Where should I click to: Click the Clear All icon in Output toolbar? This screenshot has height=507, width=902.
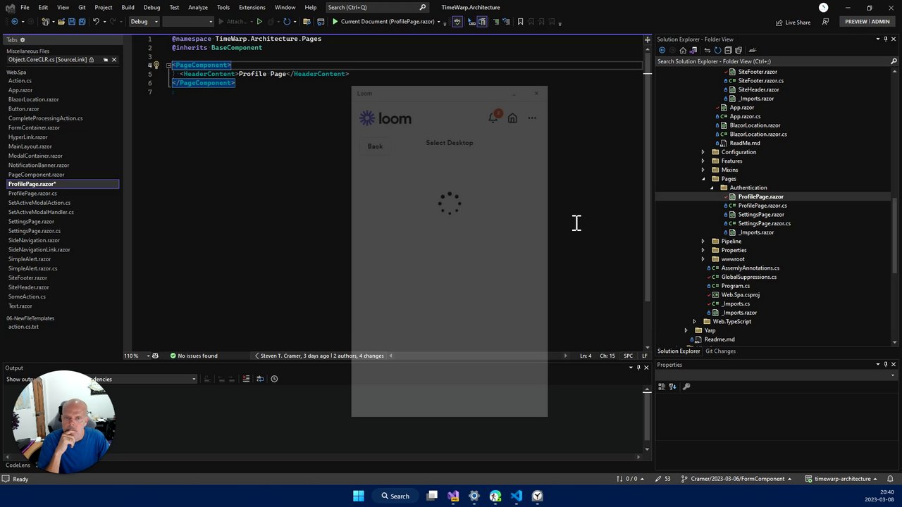pos(246,379)
